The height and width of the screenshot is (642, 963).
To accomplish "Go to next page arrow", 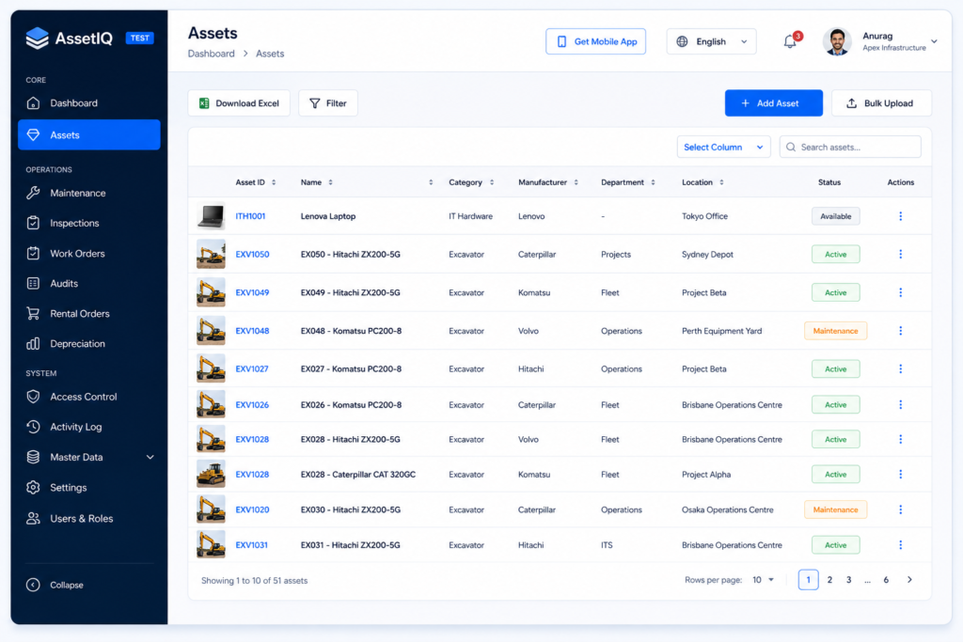I will coord(909,579).
